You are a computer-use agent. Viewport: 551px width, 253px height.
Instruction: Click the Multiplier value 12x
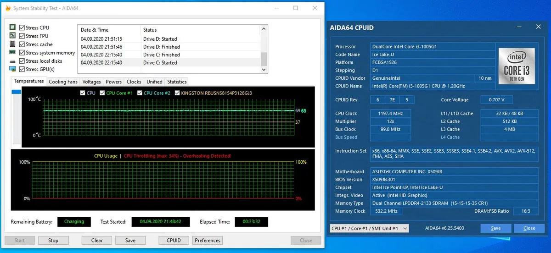(x=391, y=121)
